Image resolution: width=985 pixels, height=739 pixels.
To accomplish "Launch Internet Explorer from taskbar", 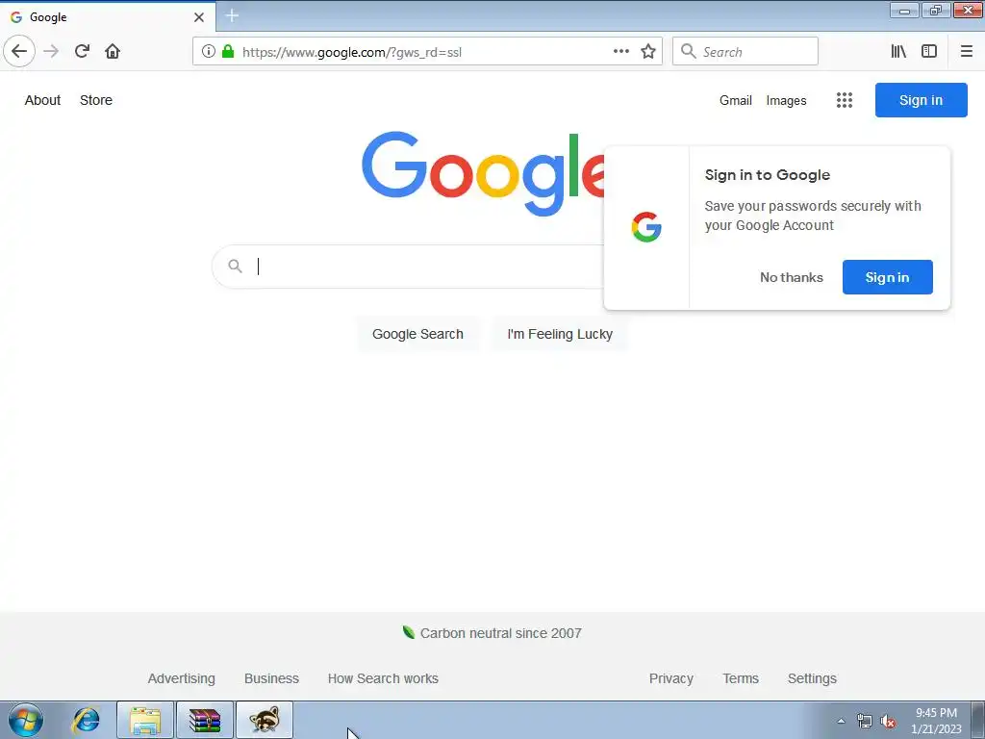I will click(86, 720).
